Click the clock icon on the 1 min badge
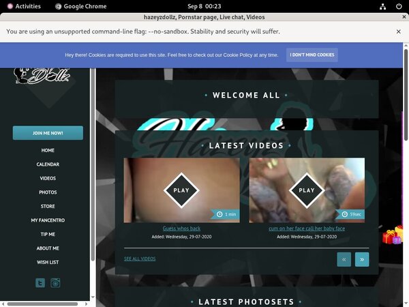This screenshot has height=307, width=409. (x=219, y=214)
